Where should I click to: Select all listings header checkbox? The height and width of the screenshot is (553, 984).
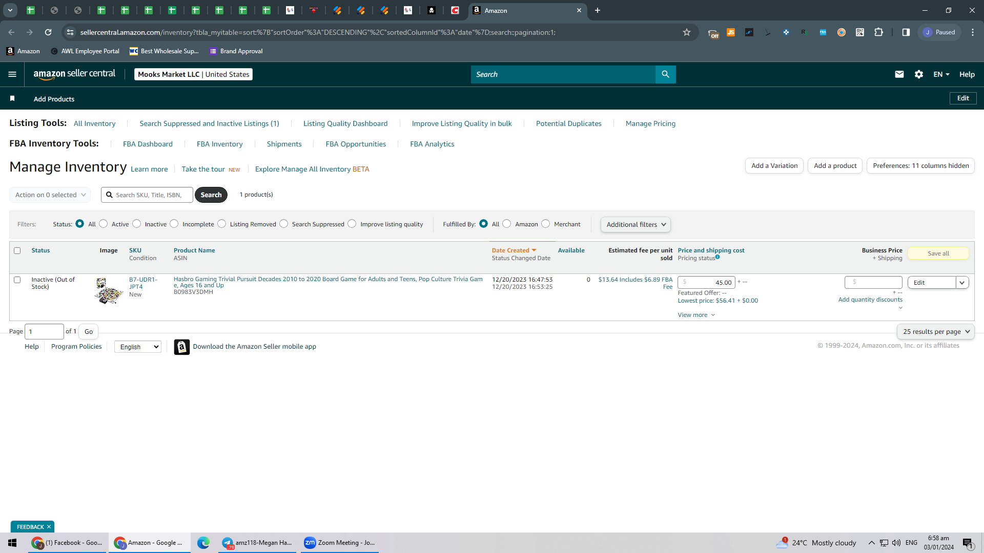[x=17, y=250]
